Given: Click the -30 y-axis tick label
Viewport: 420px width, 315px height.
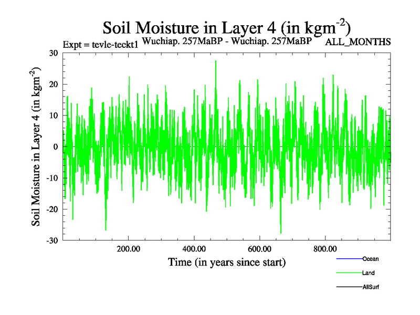Looking at the screenshot, I should pyautogui.click(x=51, y=240).
